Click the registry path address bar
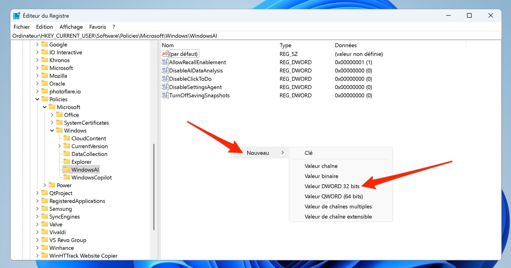This screenshot has width=511, height=268. pos(256,36)
